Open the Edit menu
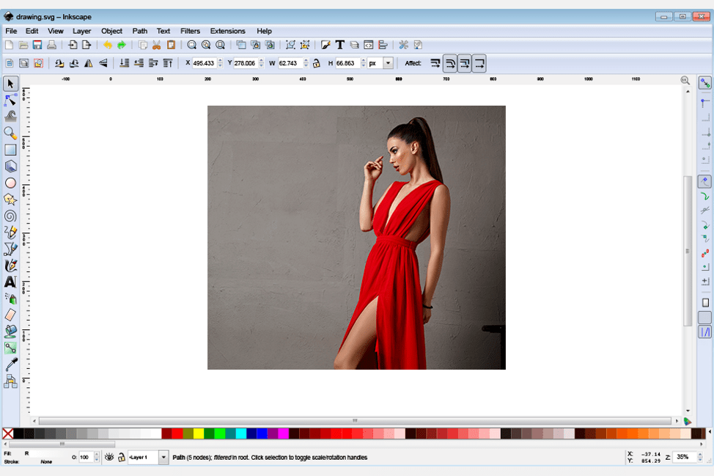The image size is (714, 476). coord(32,31)
